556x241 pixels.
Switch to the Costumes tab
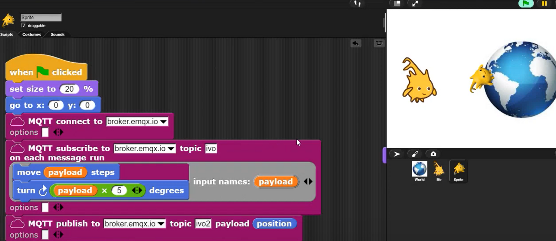pos(32,34)
